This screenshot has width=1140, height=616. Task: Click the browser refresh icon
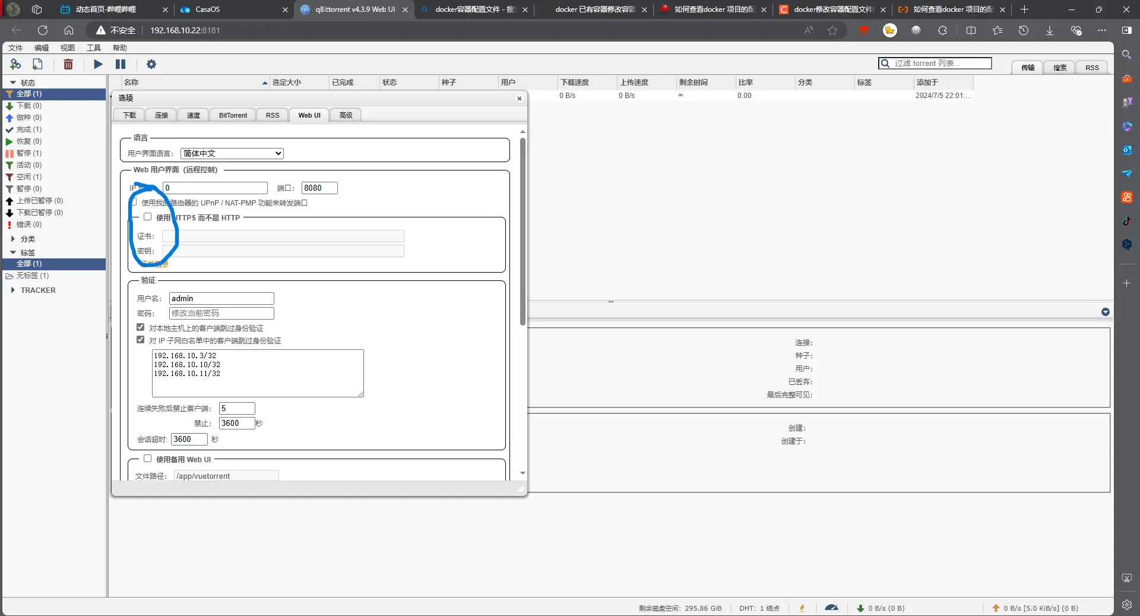[43, 30]
